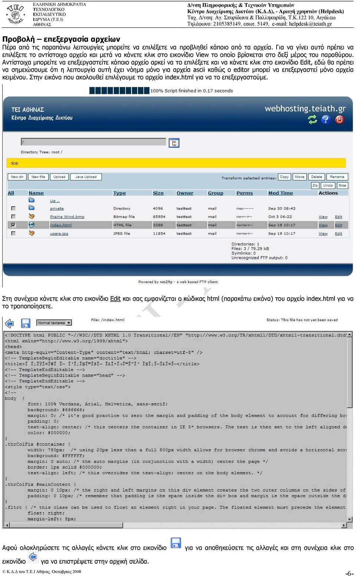The width and height of the screenshot is (356, 576).
Task: Open the Prairie Wind.bmp file link
Action: [67, 217]
